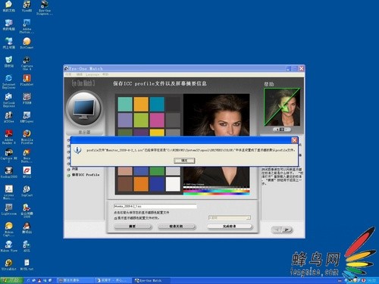Screen dimensions: 379x284
Task: Click the Finish Calibration button
Action: tap(230, 226)
